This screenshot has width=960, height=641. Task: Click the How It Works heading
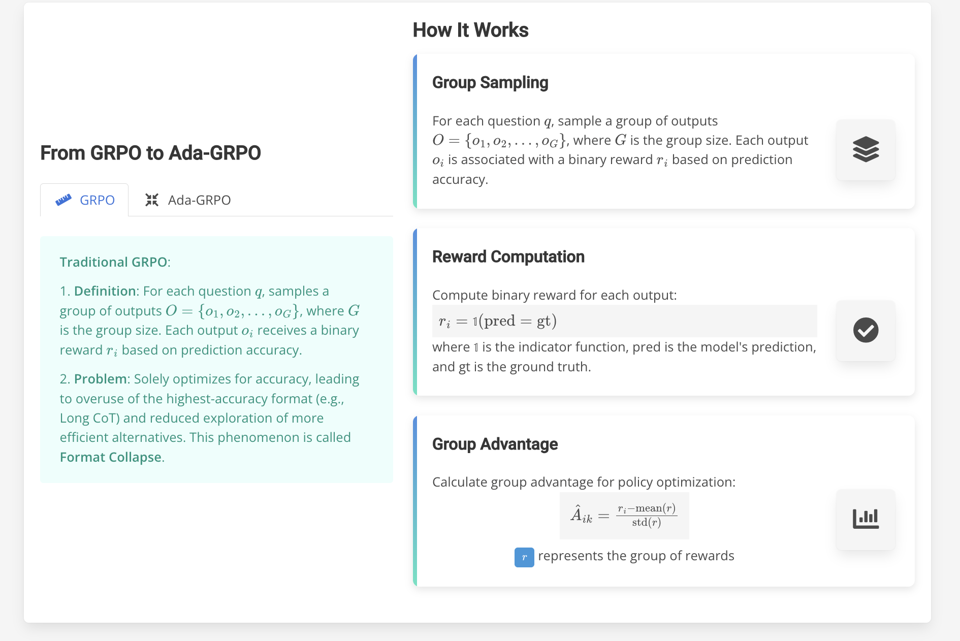tap(470, 29)
